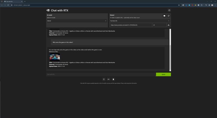The height and width of the screenshot is (118, 217).
Task: Open a new browser tab with the plus button
Action: click(25, 2)
